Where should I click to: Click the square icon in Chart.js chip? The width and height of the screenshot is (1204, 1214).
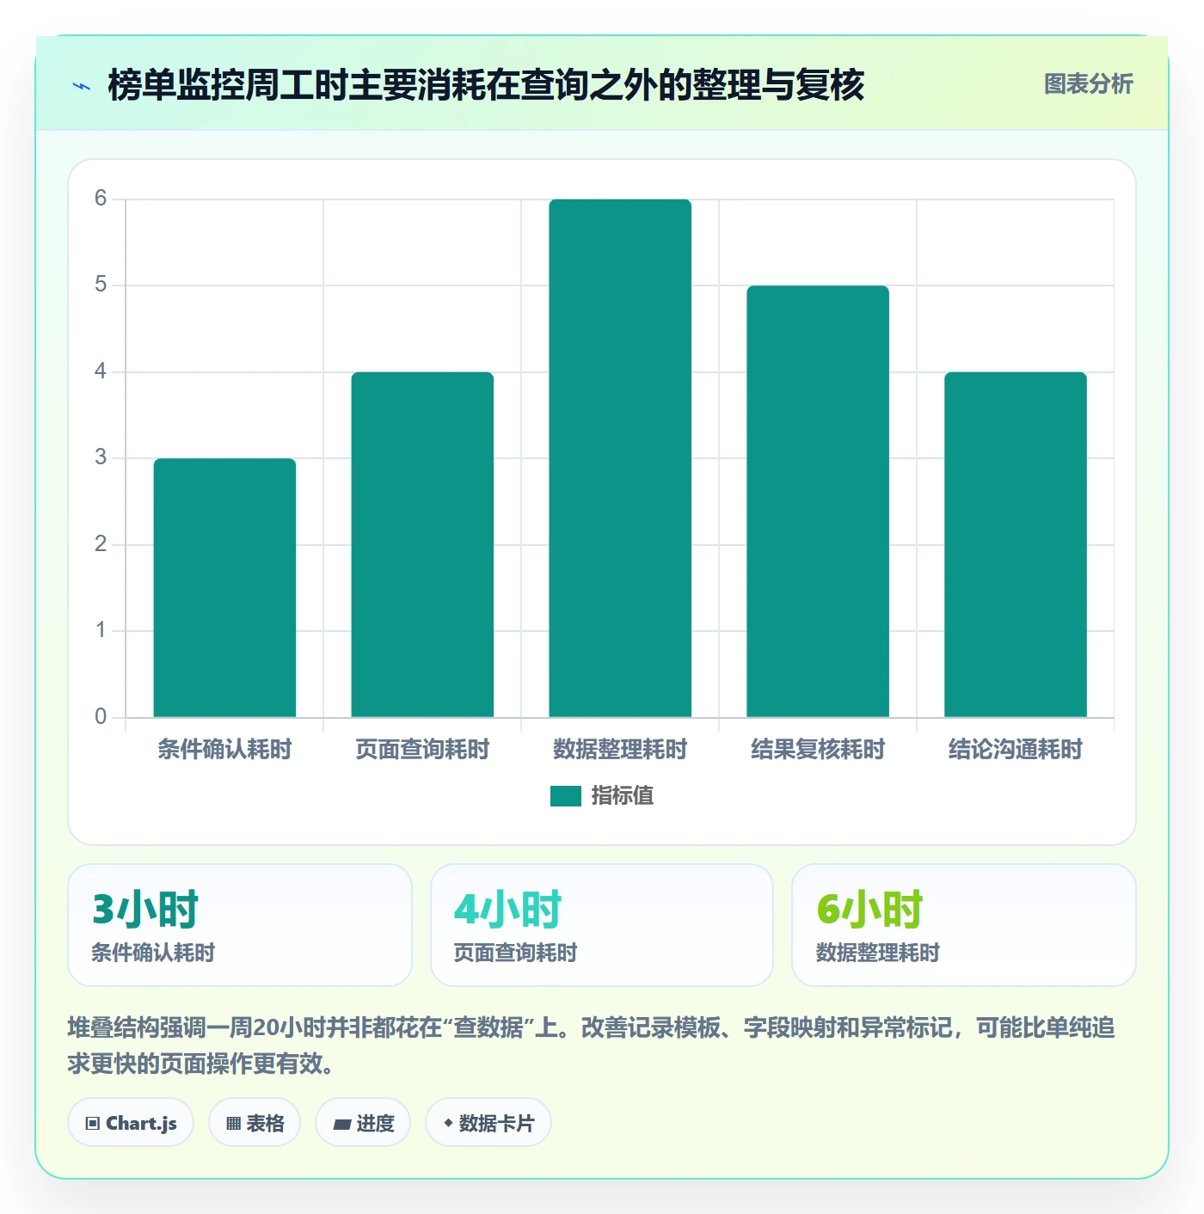pos(93,1124)
